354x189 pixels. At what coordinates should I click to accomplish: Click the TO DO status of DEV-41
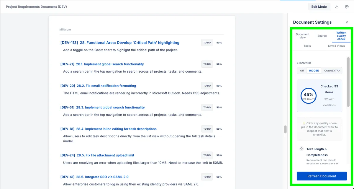click(207, 177)
